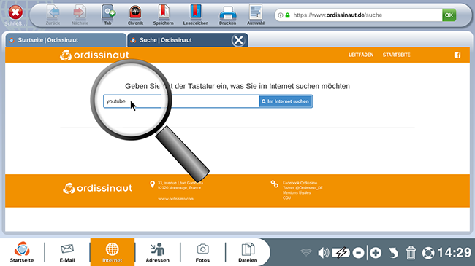Click the plus zoom-in icon

[x=376, y=253]
